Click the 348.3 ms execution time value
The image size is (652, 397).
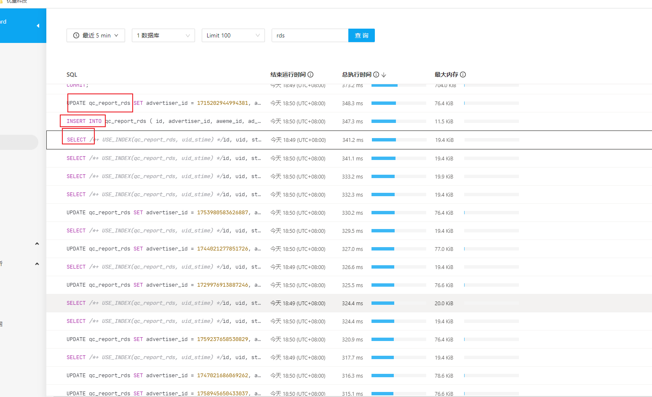[353, 103]
